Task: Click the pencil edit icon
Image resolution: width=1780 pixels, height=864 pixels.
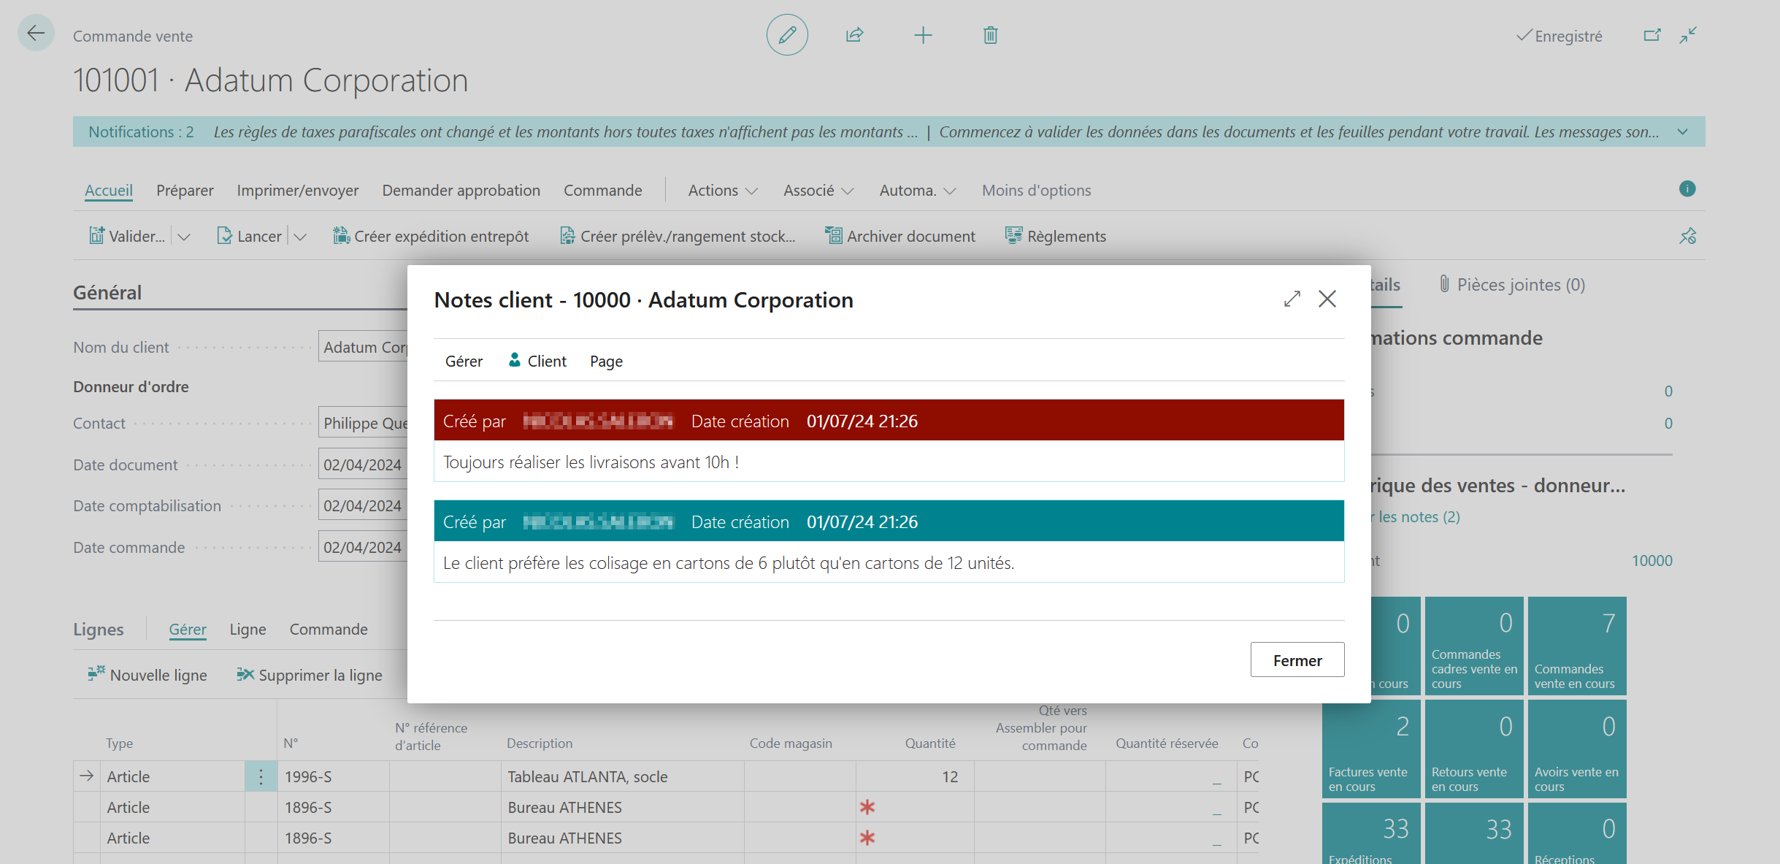Action: pyautogui.click(x=787, y=35)
